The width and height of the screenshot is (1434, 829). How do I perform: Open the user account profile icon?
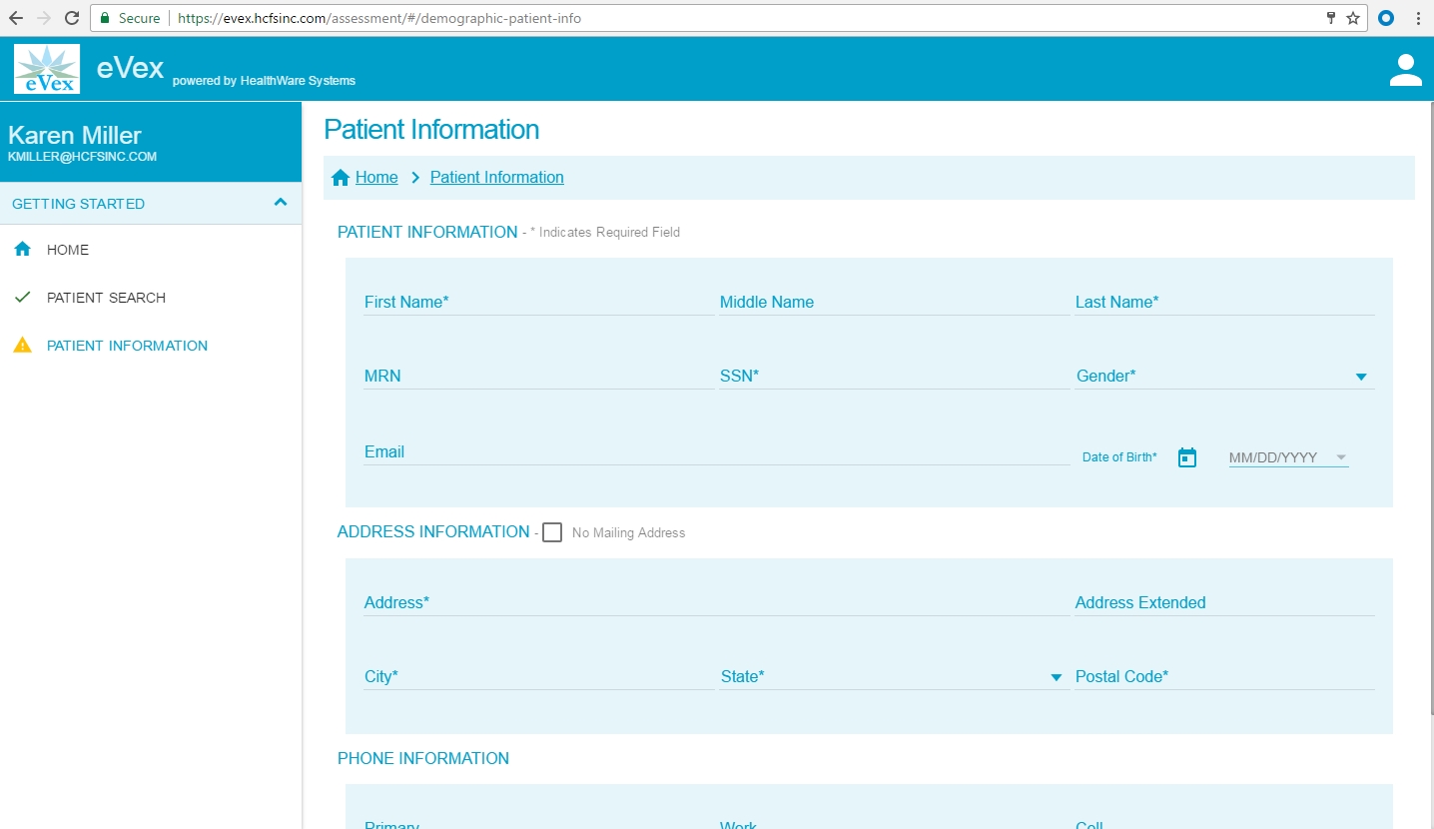1405,70
